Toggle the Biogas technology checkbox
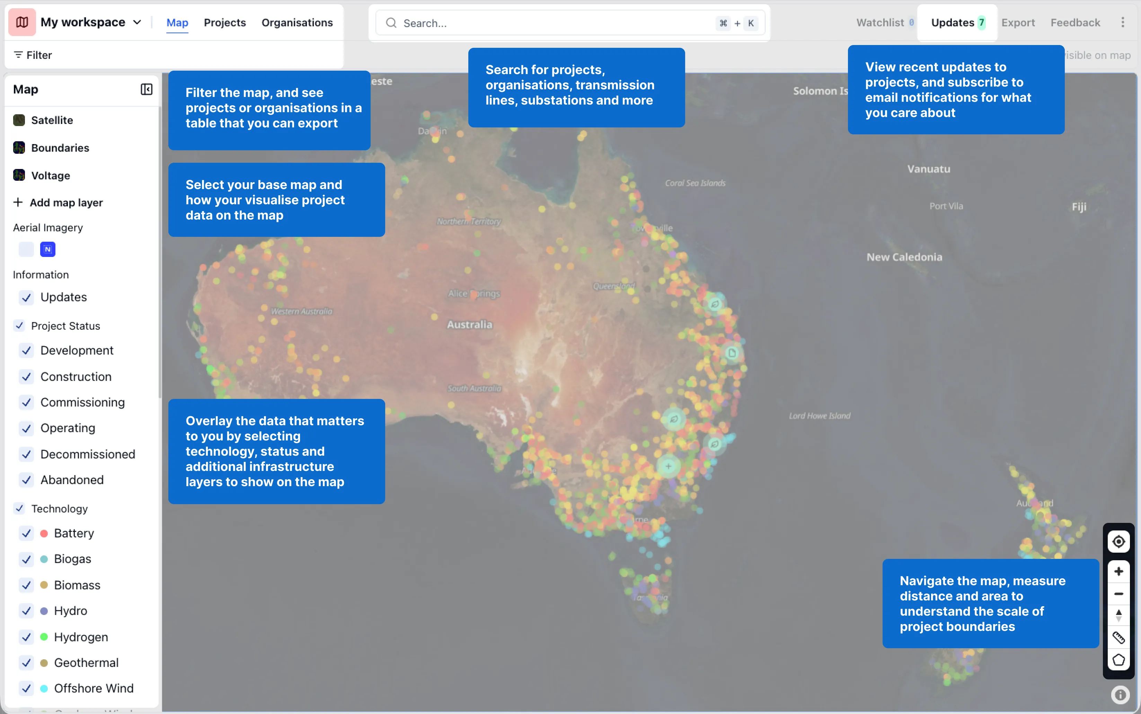The image size is (1141, 714). click(26, 559)
